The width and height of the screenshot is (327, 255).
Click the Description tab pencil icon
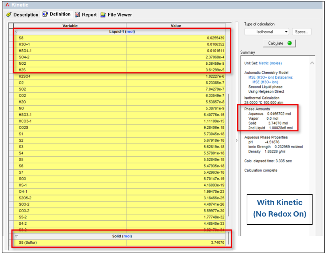(9, 15)
